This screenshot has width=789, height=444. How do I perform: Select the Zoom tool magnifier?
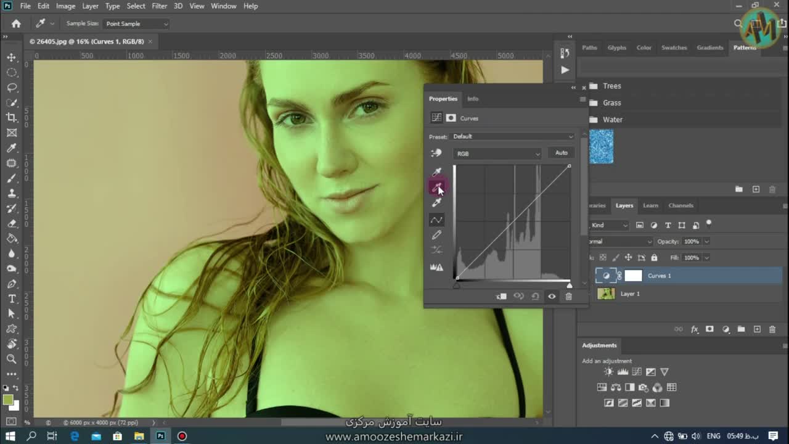click(11, 359)
